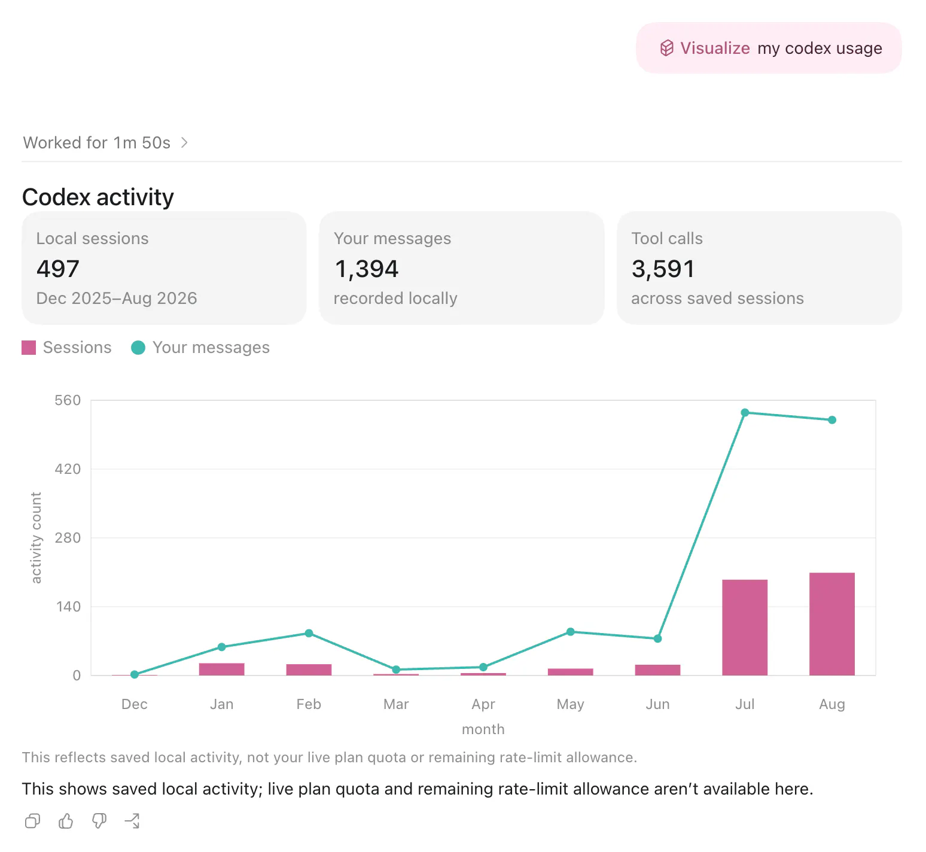The width and height of the screenshot is (926, 852).
Task: Expand the 'Worked for 1m 50s' chevron
Action: 184,142
